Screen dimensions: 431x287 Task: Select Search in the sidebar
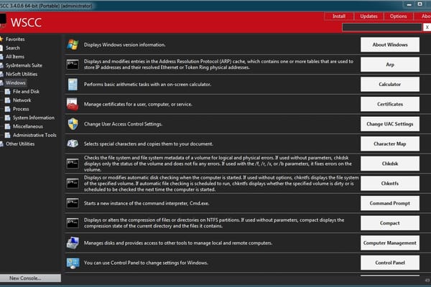(x=13, y=48)
